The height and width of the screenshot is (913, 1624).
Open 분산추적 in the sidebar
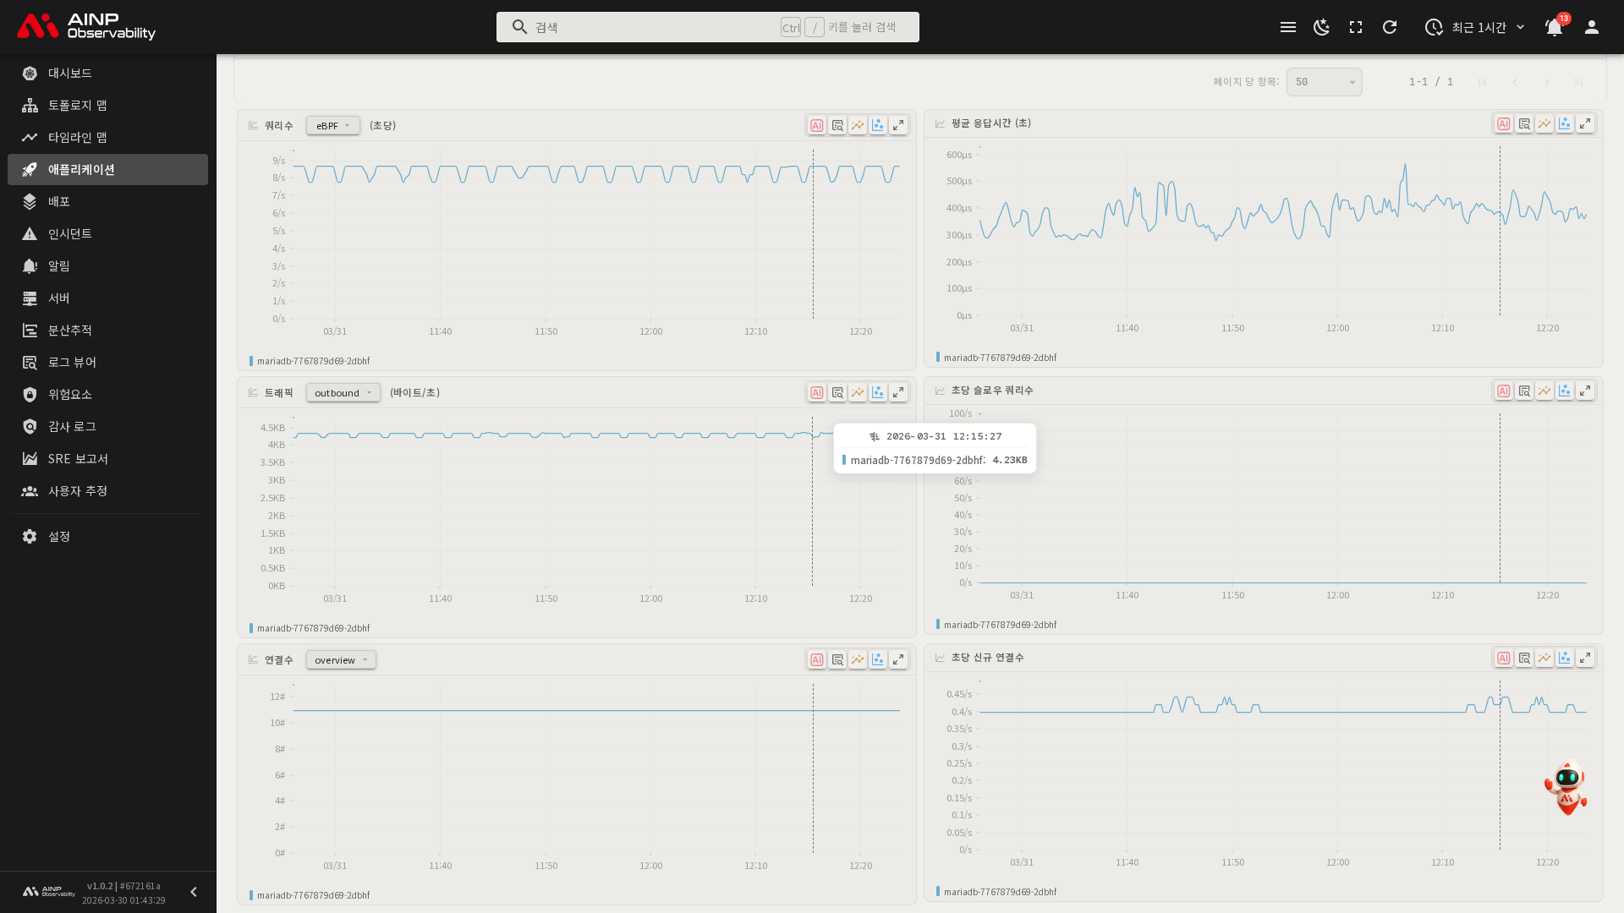tap(69, 330)
